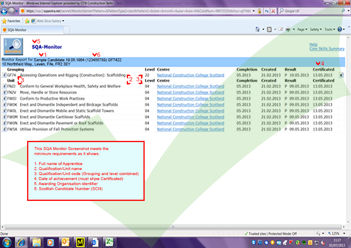
Task: Click info icon beside unit FN2V
Action: point(4,92)
